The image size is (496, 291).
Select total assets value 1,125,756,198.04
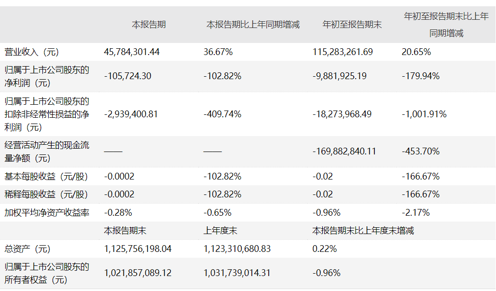click(x=138, y=249)
